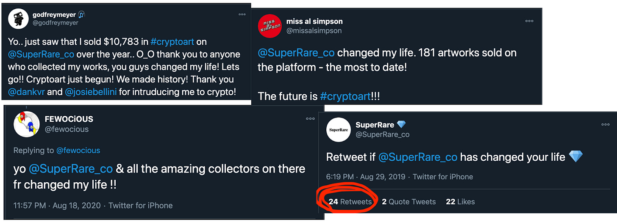Viewport: 617px width, 222px height.
Task: Open the three-dot menu on SuperRare's tweet
Action: [605, 124]
